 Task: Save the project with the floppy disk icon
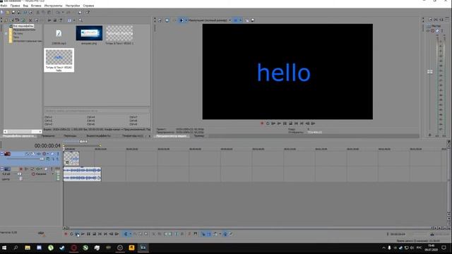(x=13, y=13)
